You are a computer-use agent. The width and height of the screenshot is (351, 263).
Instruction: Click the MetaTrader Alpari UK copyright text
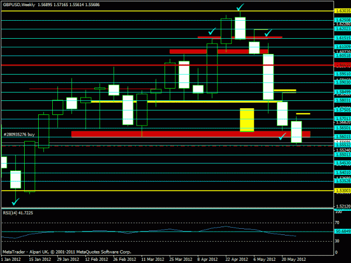[67, 252]
